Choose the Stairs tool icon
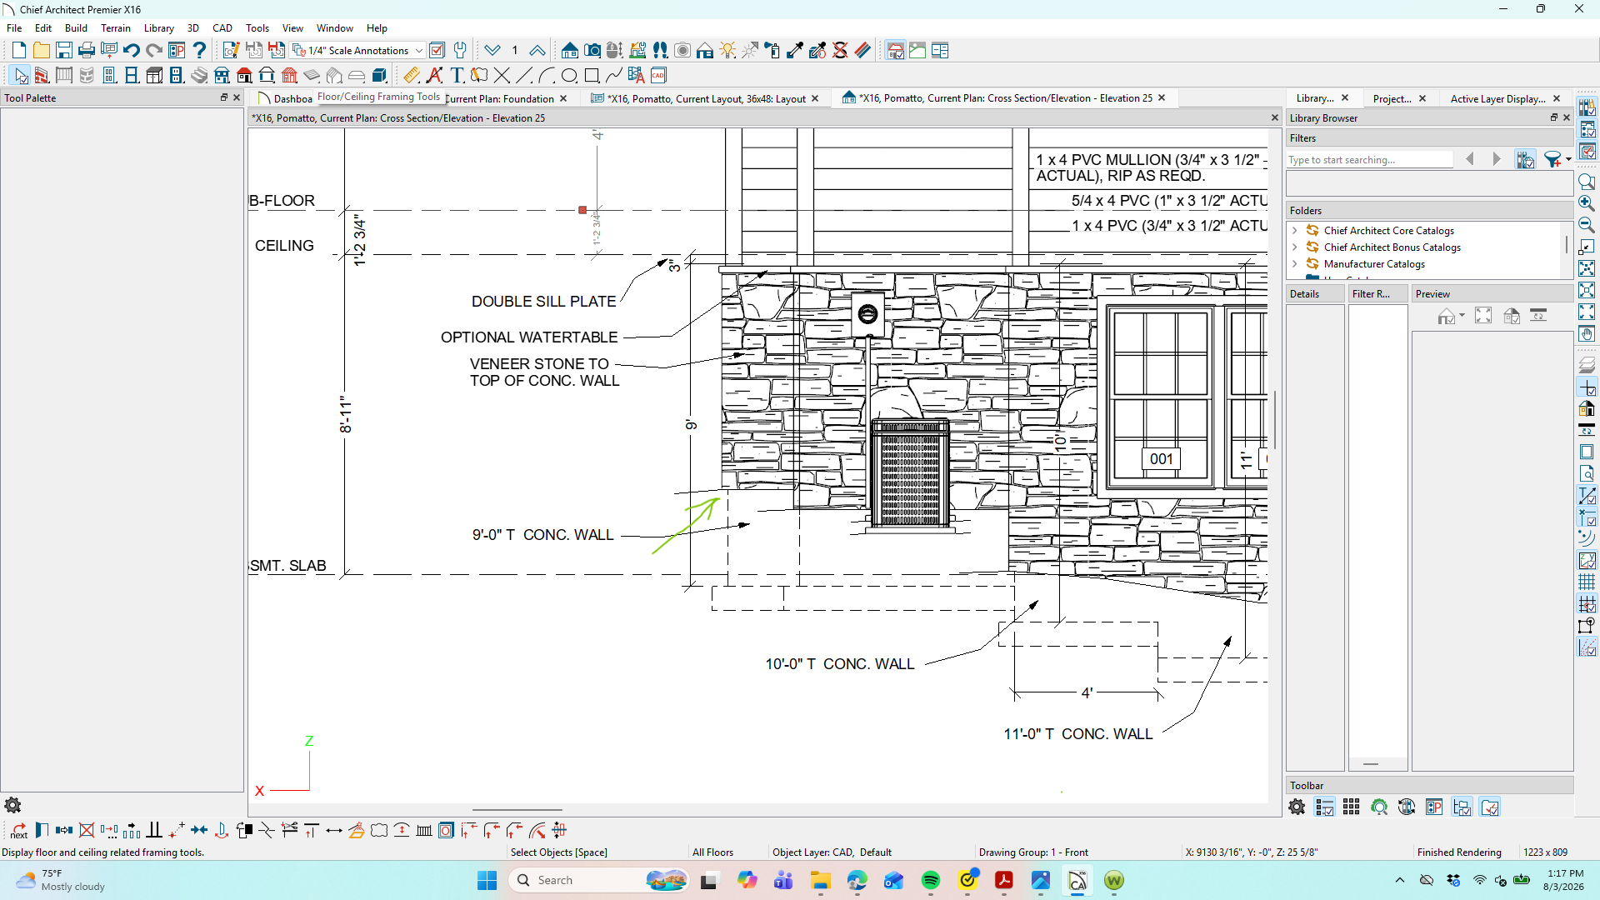Screen dimensions: 1600x900 tap(199, 76)
